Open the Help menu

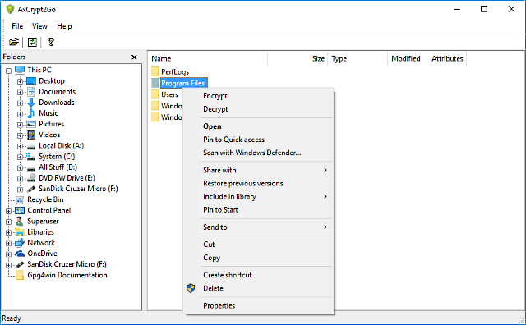[64, 26]
